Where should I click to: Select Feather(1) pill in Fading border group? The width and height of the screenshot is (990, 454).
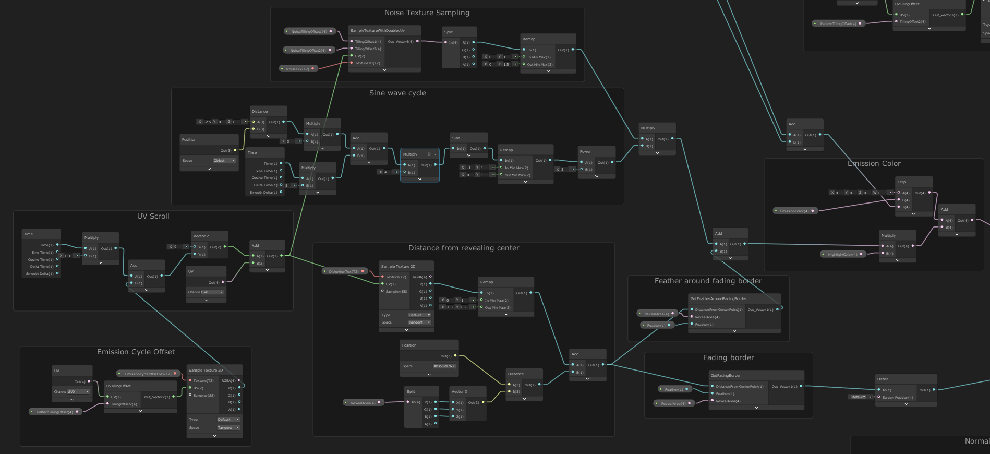click(675, 389)
